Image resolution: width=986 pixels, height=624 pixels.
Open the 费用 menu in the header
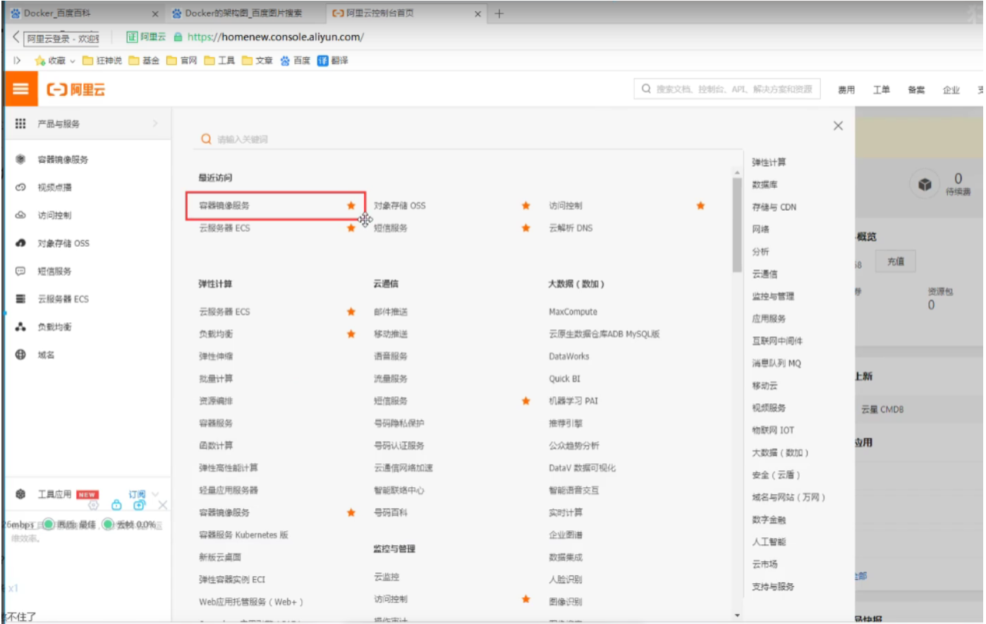[846, 90]
